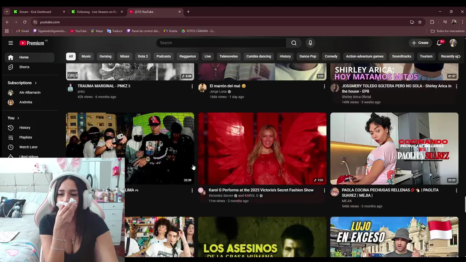Open Watch Later in the sidebar
The height and width of the screenshot is (262, 466).
29,147
